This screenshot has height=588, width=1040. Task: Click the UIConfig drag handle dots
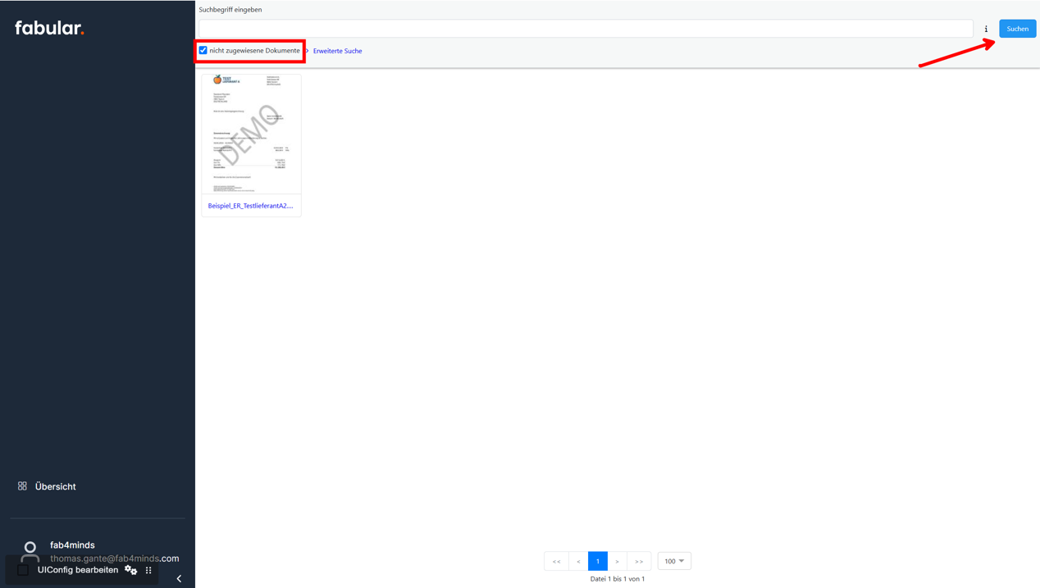[148, 570]
